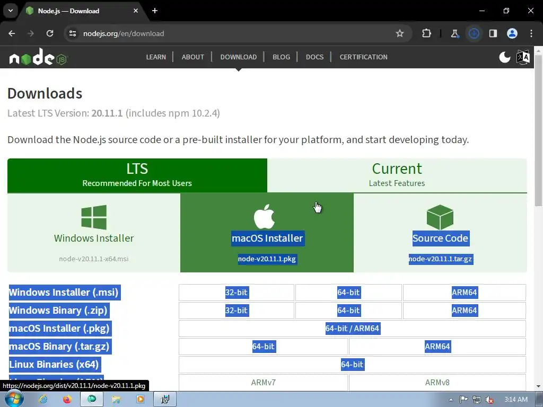Click the Node.js logo in the header
The height and width of the screenshot is (407, 543).
coord(38,57)
